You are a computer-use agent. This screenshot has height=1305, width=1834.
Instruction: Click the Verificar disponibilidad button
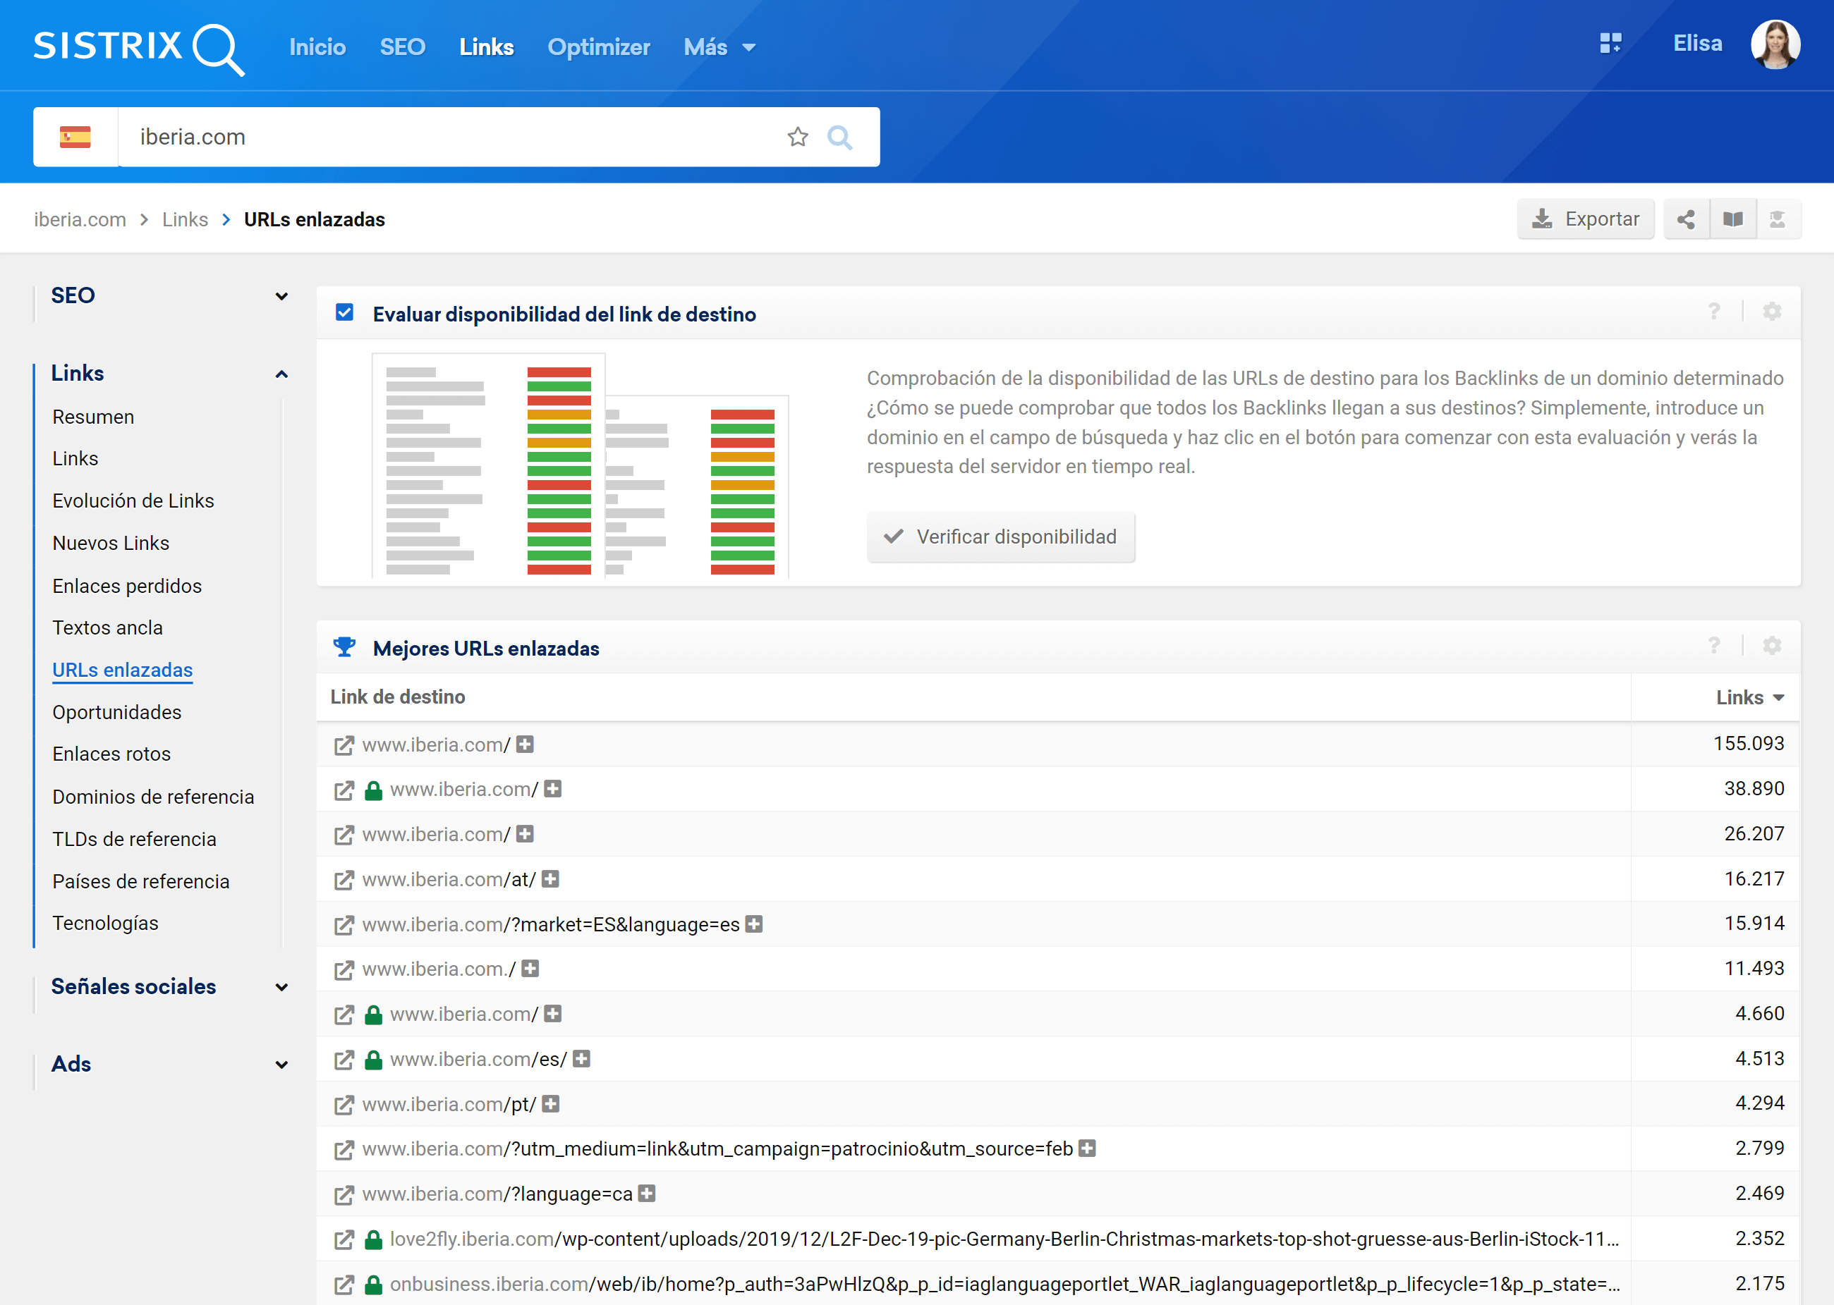tap(1000, 537)
